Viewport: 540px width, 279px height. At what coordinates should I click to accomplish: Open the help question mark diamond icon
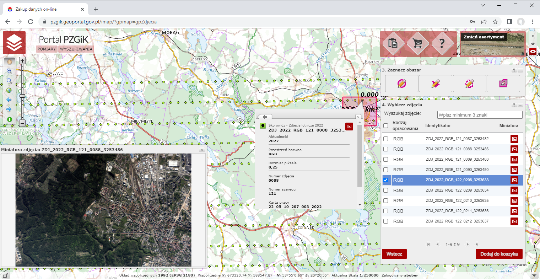point(442,44)
